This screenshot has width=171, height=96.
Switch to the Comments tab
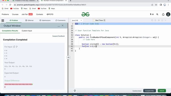click(61, 20)
